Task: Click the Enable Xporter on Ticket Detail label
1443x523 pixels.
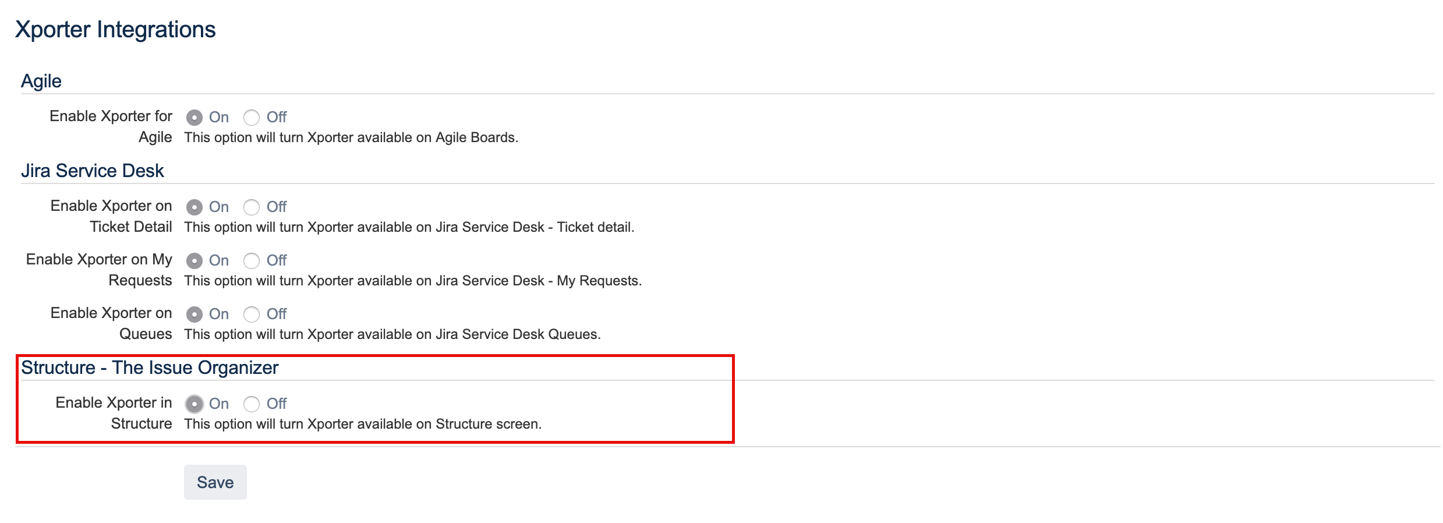Action: 111,216
